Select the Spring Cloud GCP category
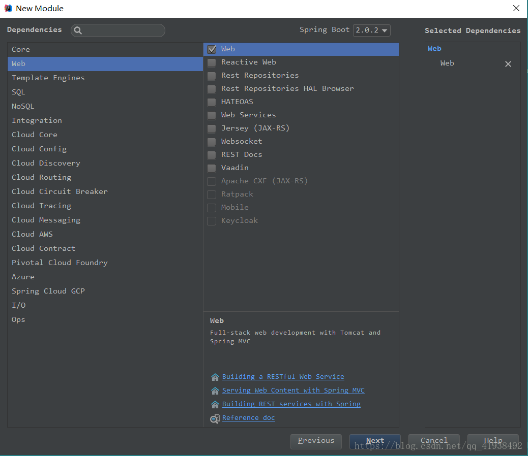The height and width of the screenshot is (456, 528). click(105, 291)
